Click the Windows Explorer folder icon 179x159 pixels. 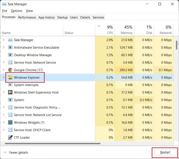(10, 77)
